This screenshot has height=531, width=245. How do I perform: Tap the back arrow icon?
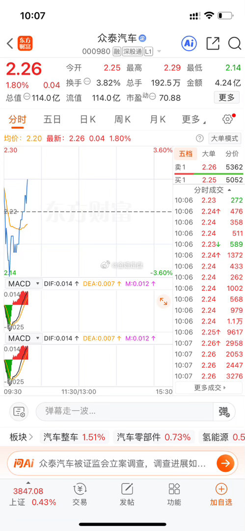[10, 43]
